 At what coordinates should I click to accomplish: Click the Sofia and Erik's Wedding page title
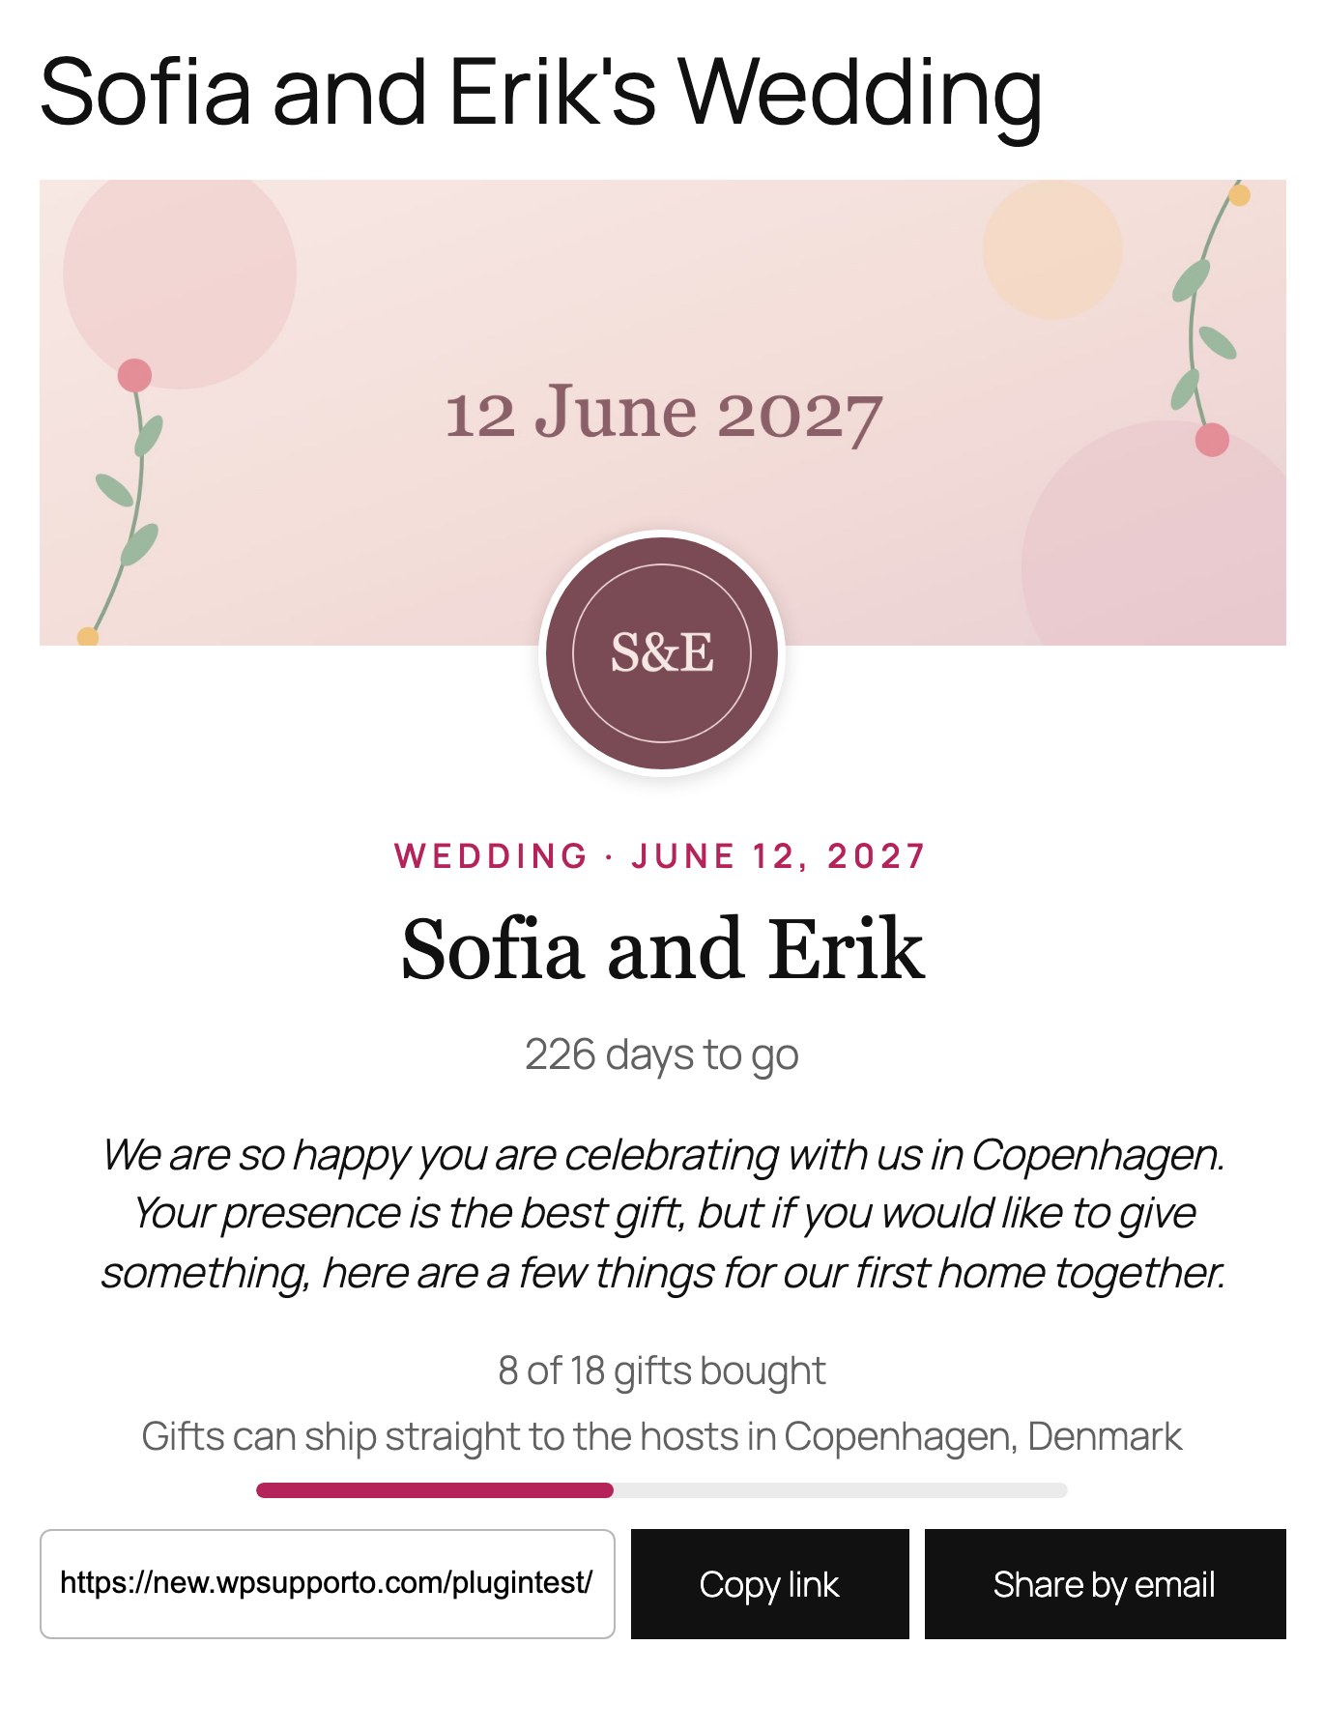[x=541, y=94]
